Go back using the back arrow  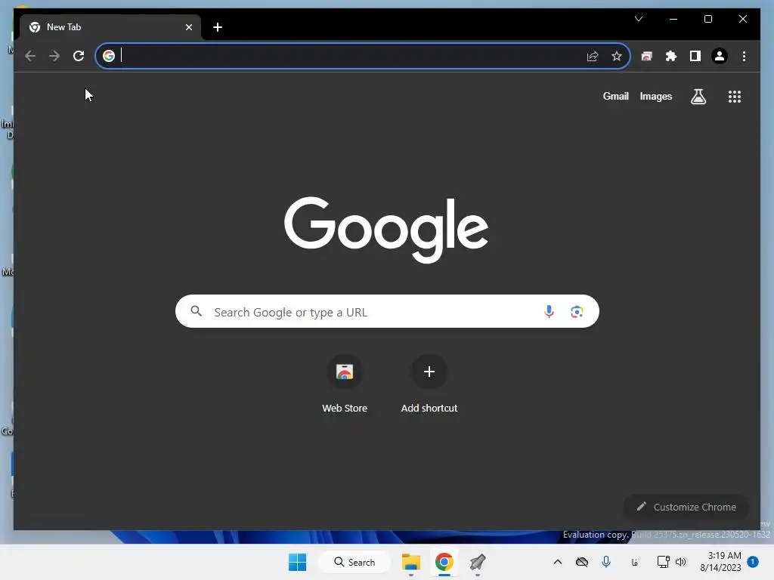(30, 56)
